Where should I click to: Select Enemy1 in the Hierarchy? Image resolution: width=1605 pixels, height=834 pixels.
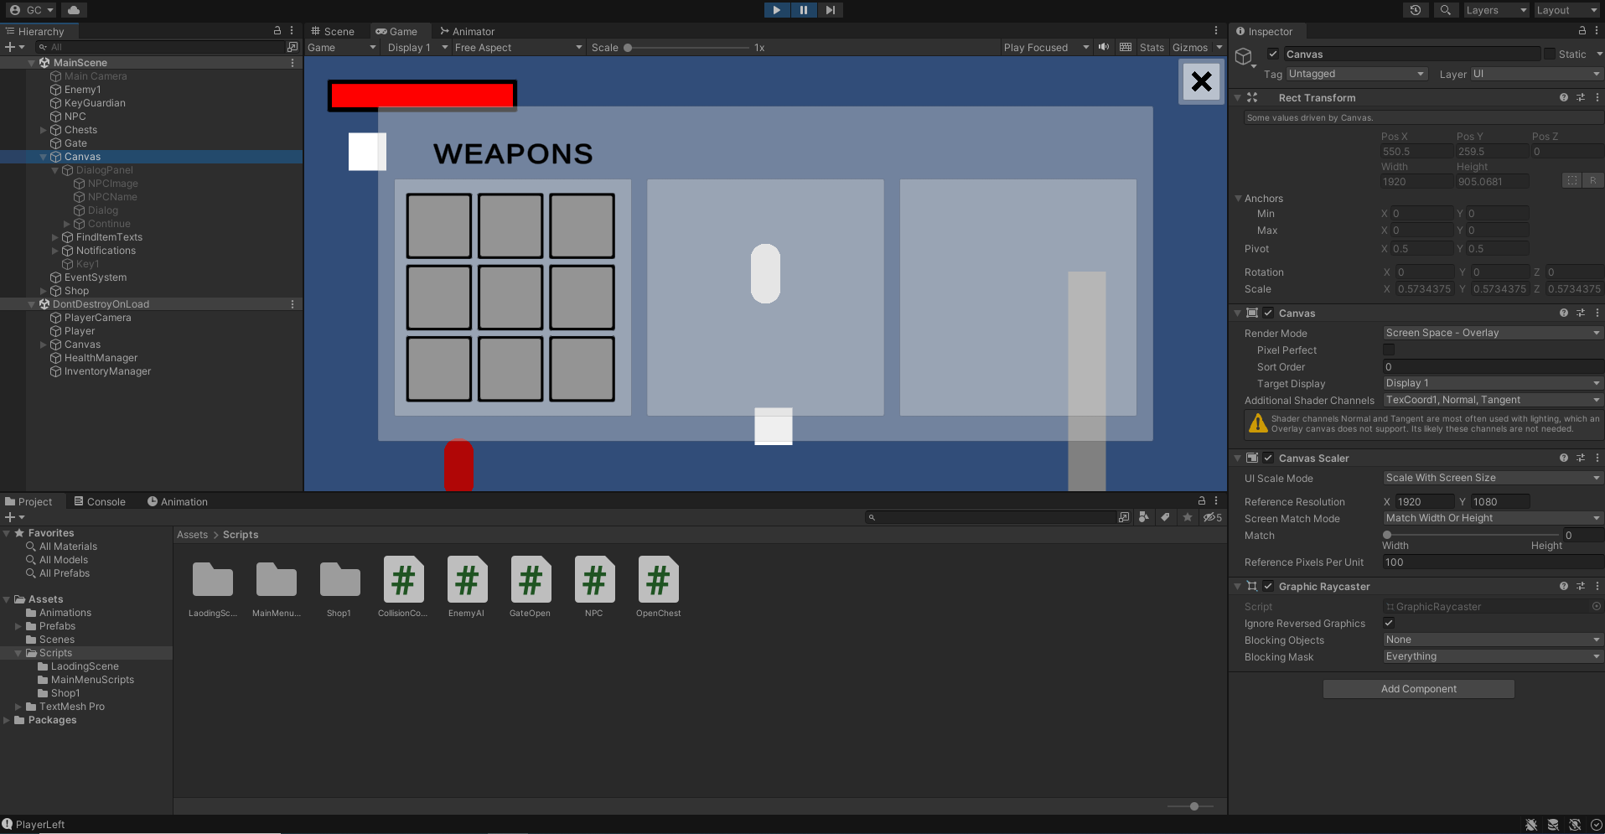(82, 90)
